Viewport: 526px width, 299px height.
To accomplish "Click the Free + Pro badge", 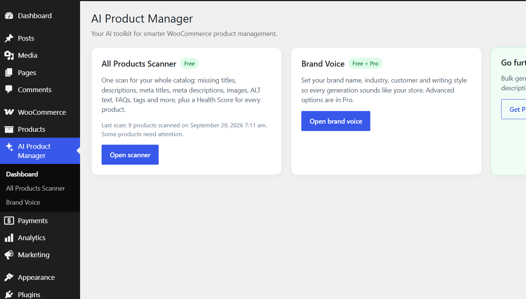I will coord(365,64).
